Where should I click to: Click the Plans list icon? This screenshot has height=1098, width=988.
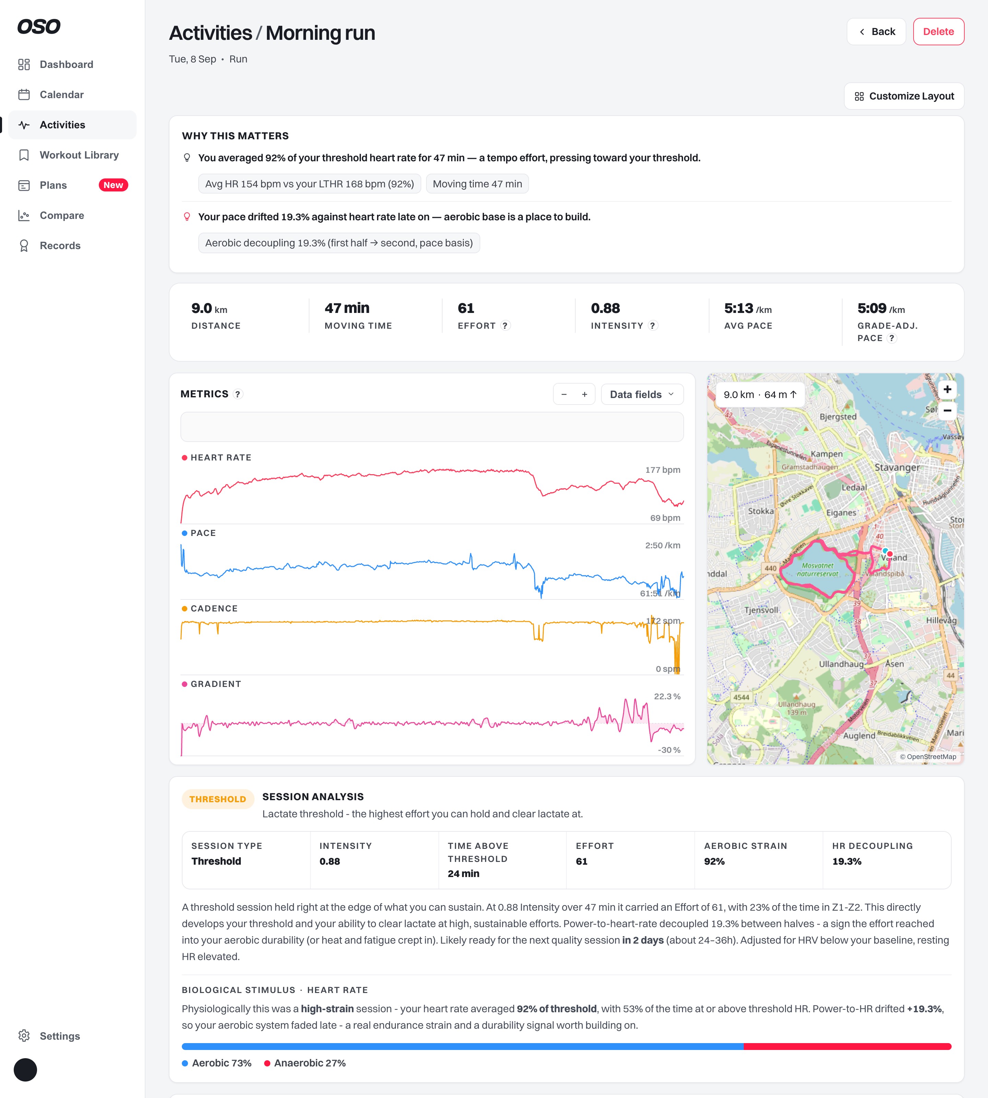pos(24,185)
